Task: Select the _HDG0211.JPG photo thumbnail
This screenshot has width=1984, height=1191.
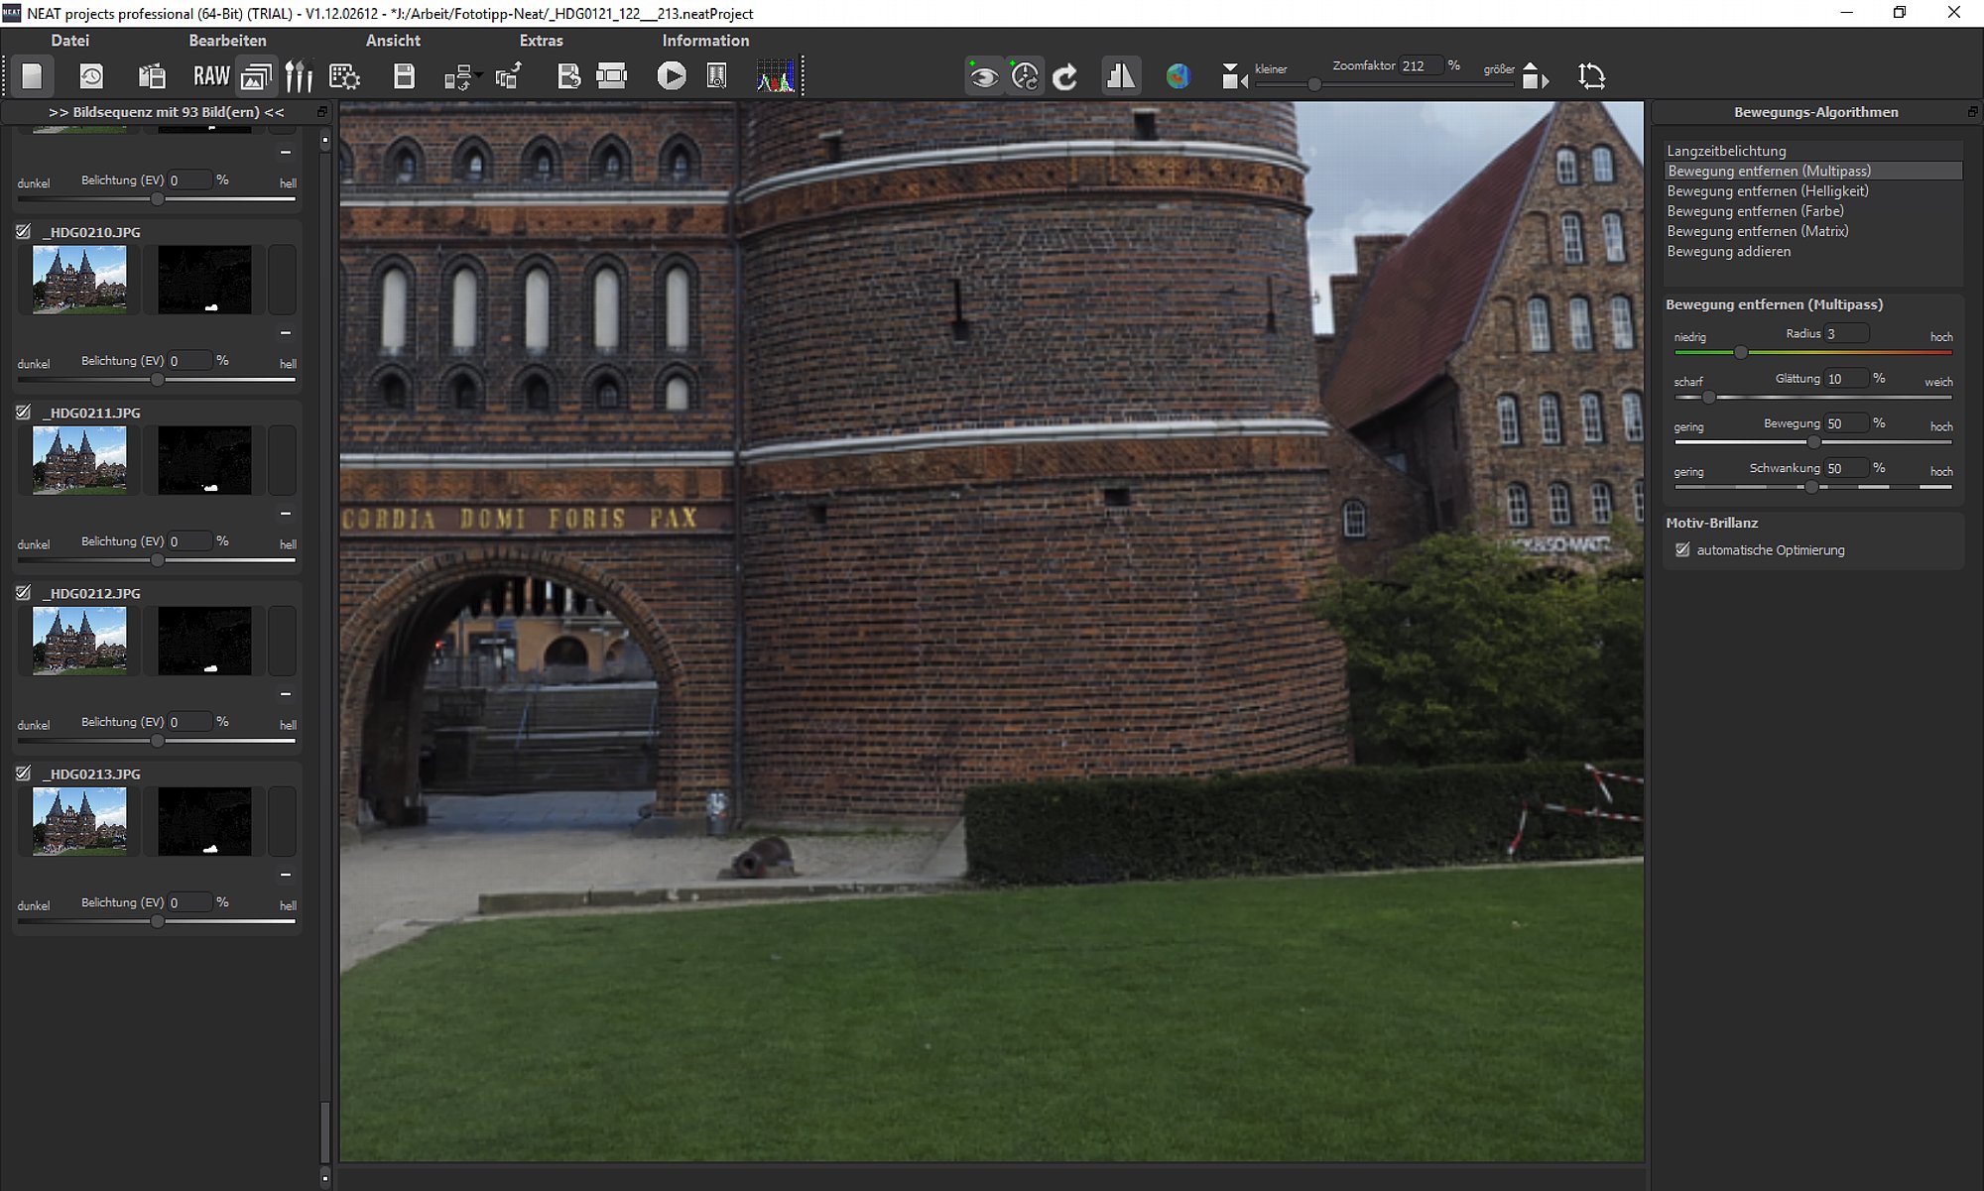Action: (79, 460)
